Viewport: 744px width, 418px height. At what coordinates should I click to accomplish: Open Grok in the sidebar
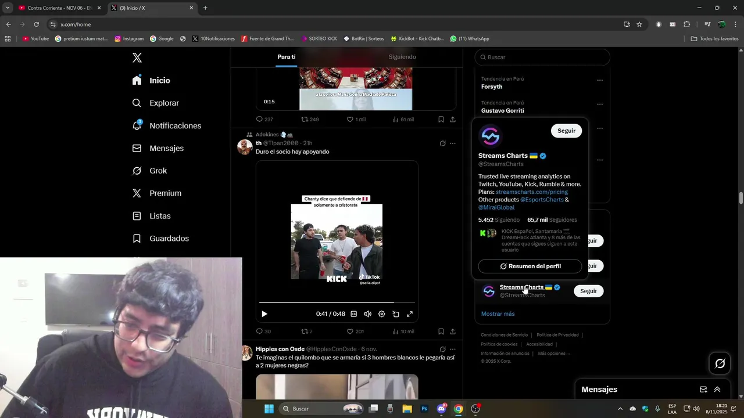click(x=150, y=171)
